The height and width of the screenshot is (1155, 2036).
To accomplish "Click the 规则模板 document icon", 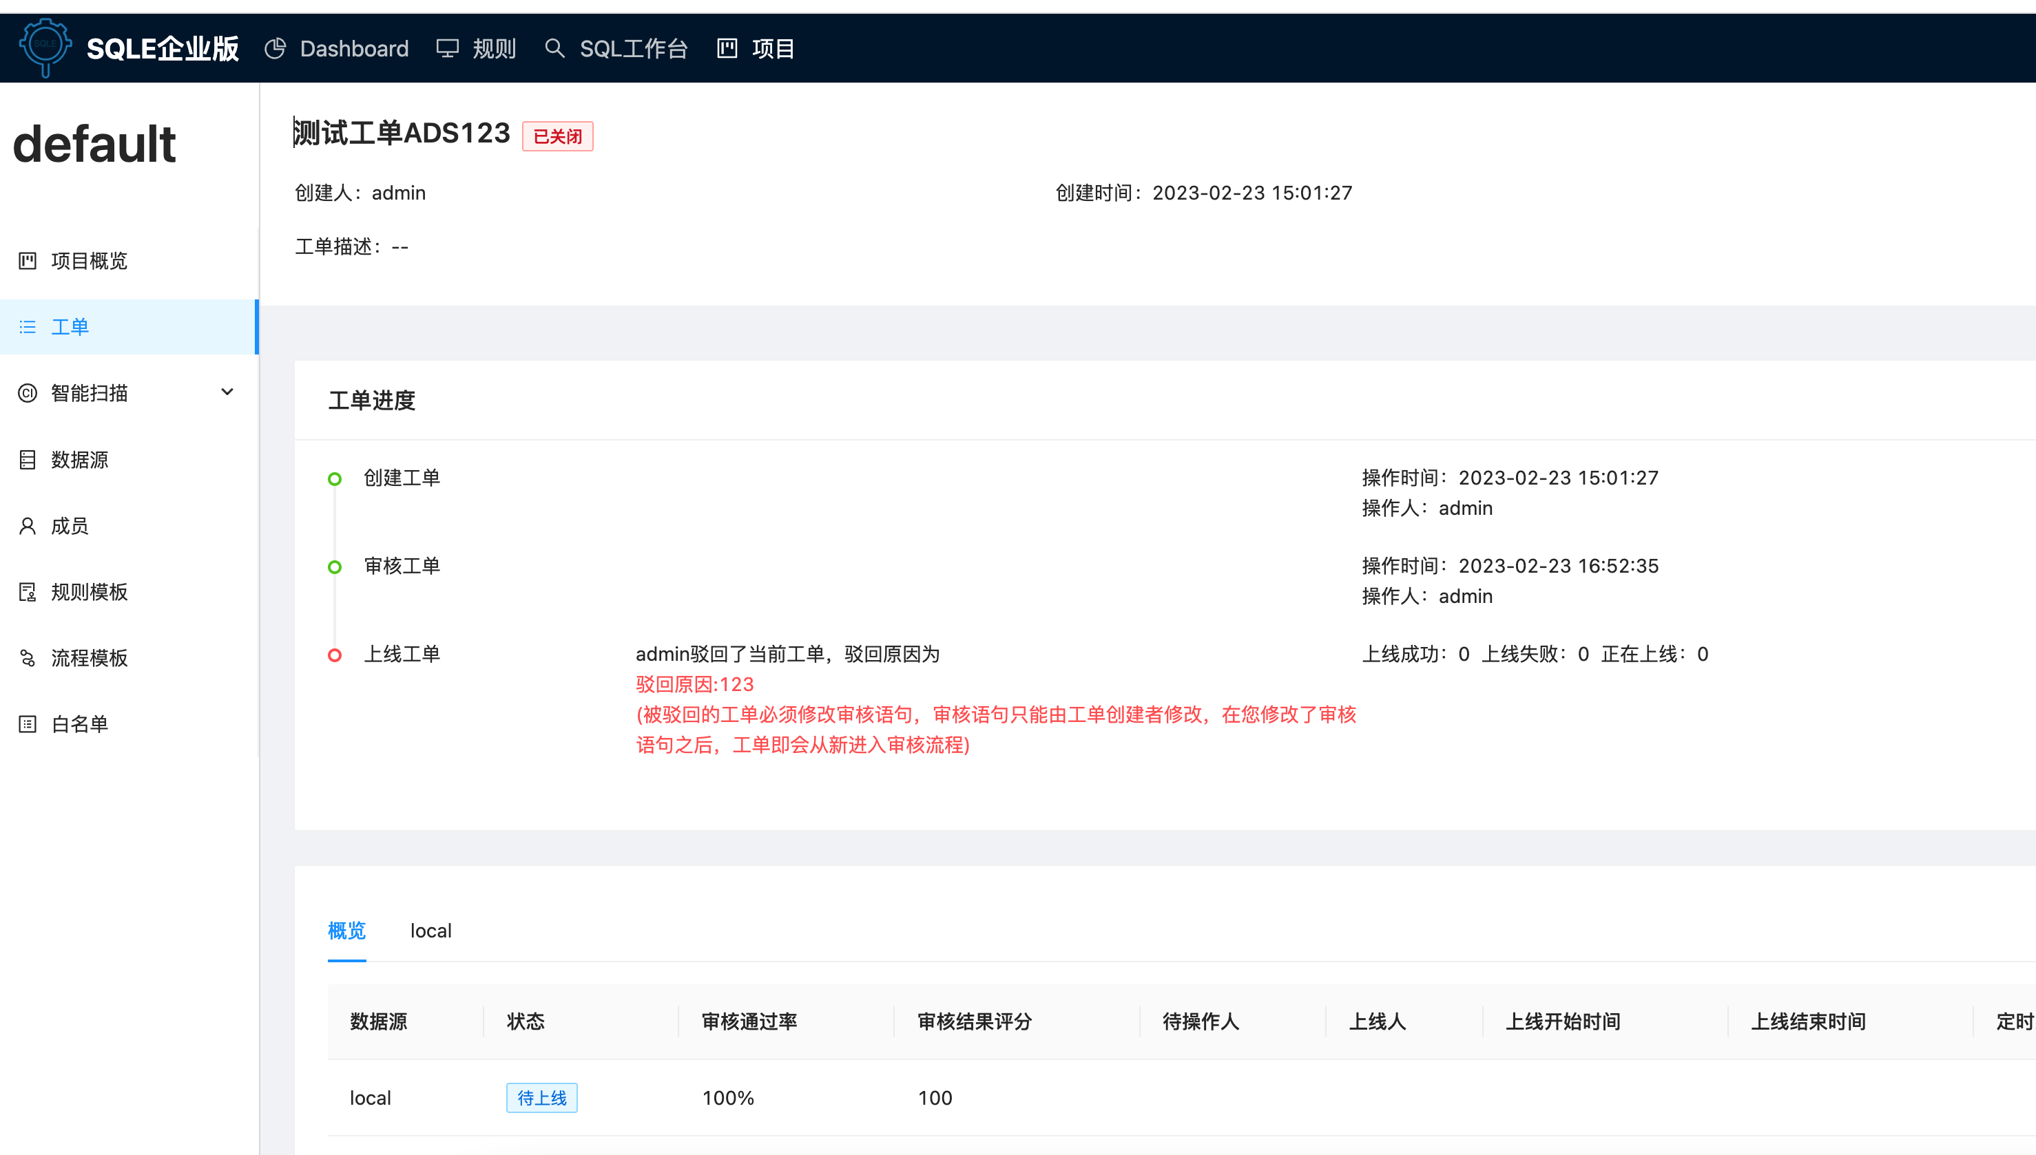I will 28,592.
